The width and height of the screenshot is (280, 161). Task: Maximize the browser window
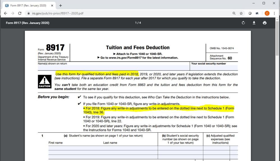(x=264, y=3)
